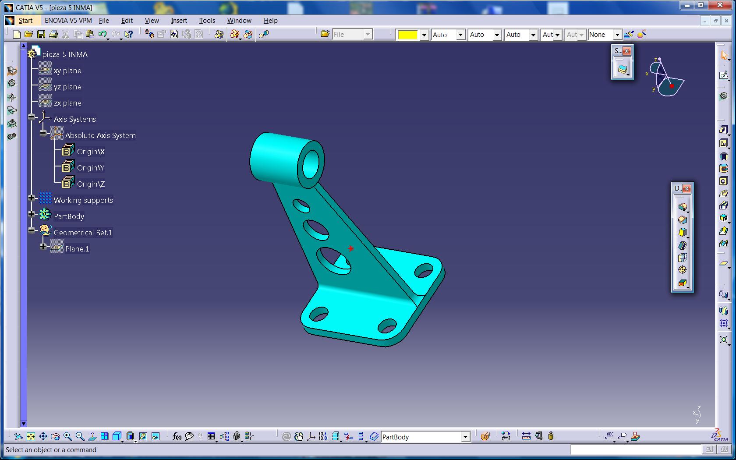Click the Pan view icon

(43, 436)
